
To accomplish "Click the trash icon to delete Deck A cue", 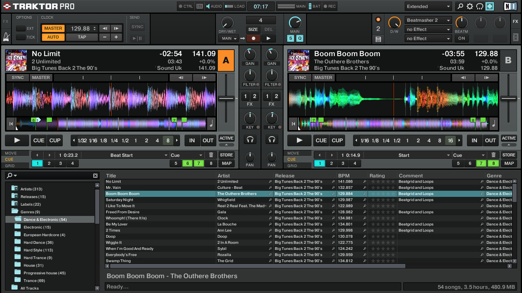I will [x=211, y=155].
